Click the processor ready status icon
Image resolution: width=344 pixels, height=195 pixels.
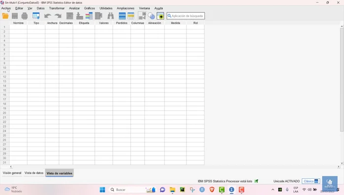tap(256, 181)
